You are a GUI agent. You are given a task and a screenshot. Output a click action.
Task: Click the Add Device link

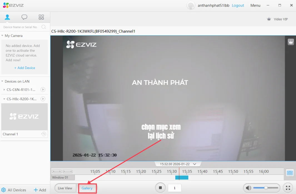point(24,68)
